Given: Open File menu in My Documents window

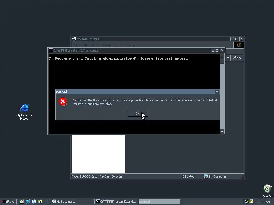Looking at the screenshot, I should (76, 45).
